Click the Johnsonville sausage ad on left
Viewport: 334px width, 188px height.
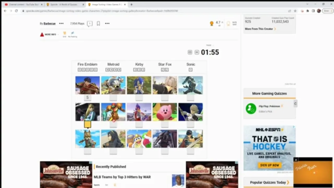(66, 175)
